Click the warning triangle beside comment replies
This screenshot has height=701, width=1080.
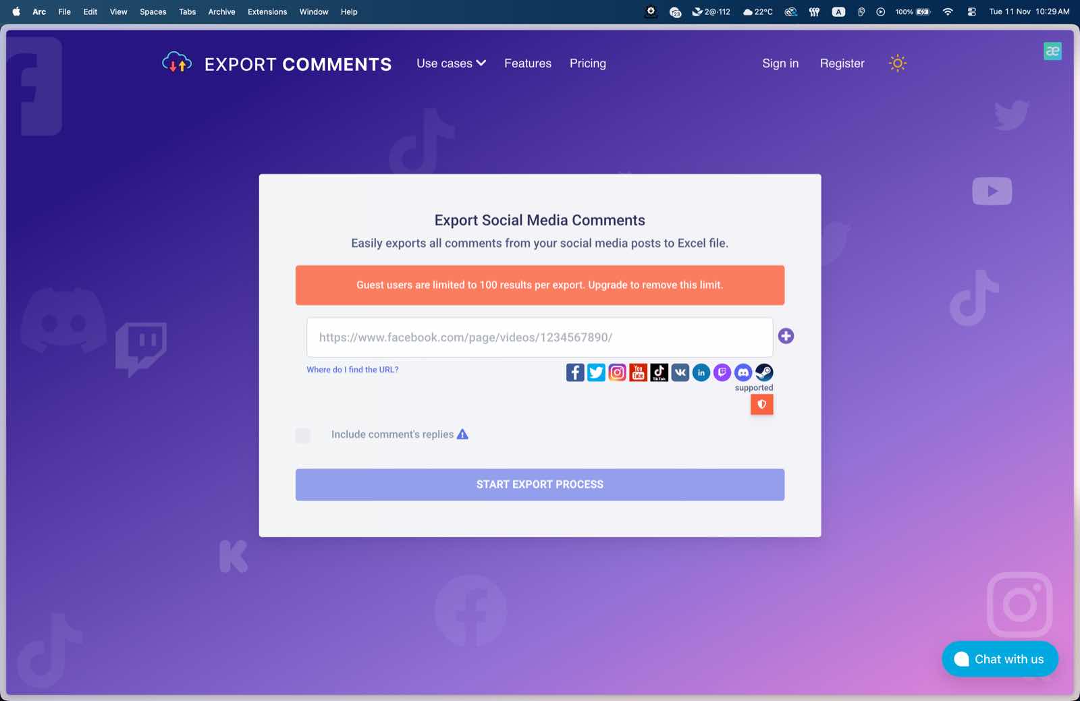pos(462,434)
